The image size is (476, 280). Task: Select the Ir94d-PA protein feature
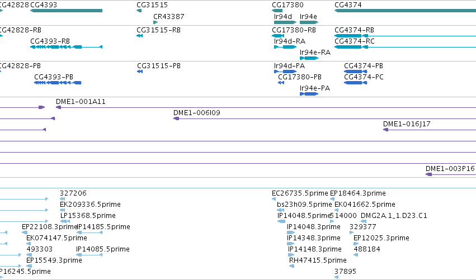tap(285, 72)
